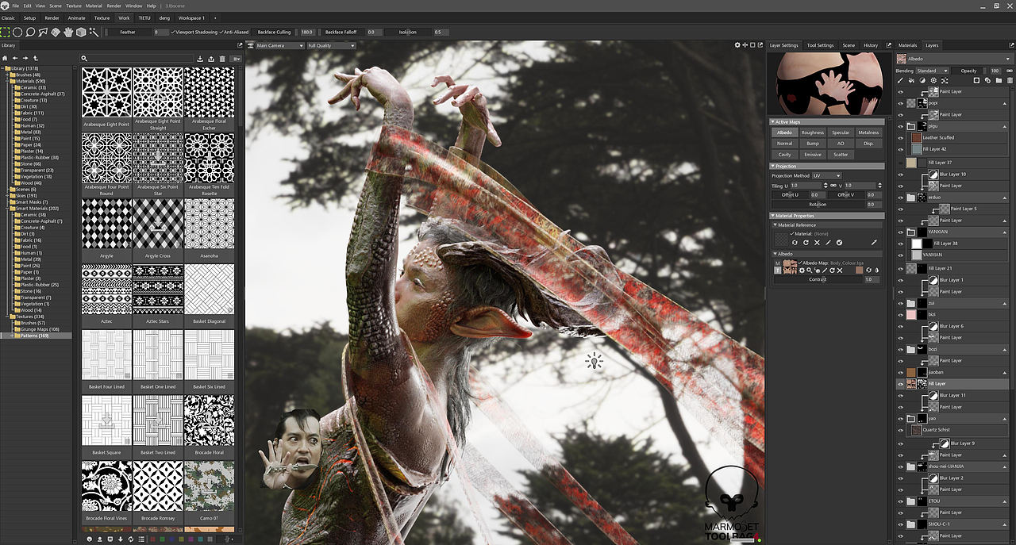The image size is (1016, 545).
Task: Collapse the pigu layer group
Action: (1005, 126)
